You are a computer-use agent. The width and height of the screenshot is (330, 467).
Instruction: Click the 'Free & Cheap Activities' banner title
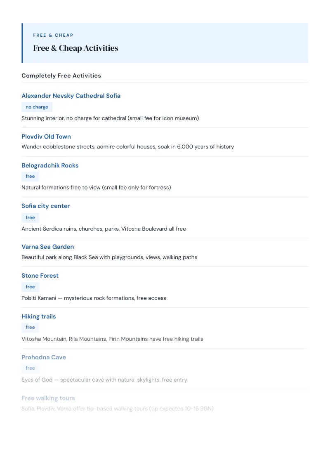click(75, 48)
